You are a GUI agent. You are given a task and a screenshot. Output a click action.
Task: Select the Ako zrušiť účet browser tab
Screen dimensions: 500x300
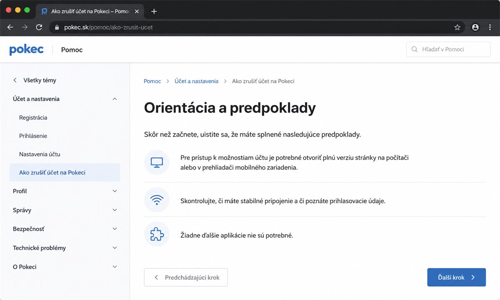[90, 12]
